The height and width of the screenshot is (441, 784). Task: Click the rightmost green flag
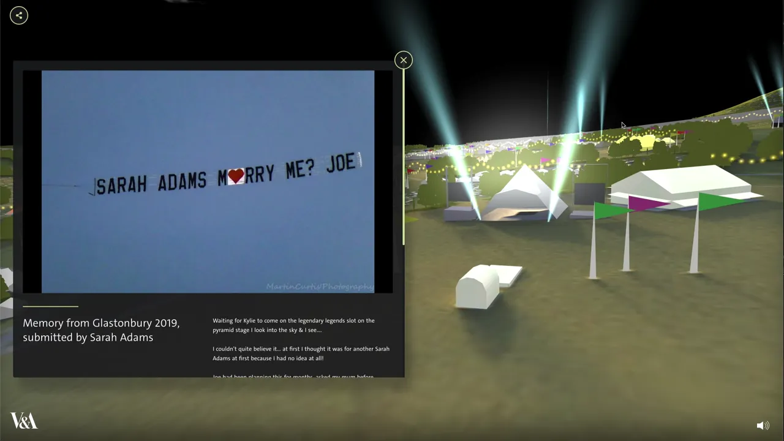722,201
